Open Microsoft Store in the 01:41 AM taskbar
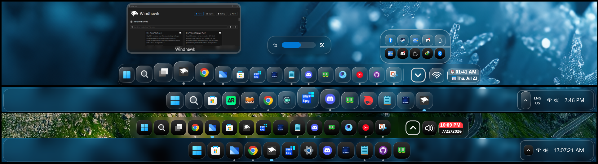The height and width of the screenshot is (164, 598). [x=240, y=75]
